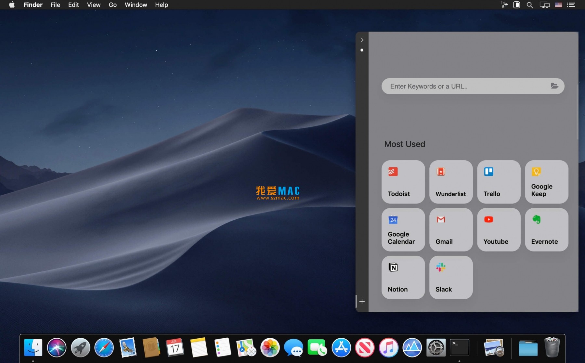The height and width of the screenshot is (363, 585).
Task: Launch Safari from the Dock
Action: coord(104,347)
